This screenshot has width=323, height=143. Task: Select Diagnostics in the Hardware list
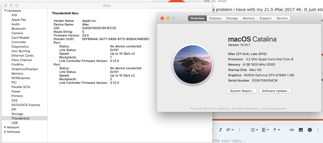pyautogui.click(x=20, y=47)
